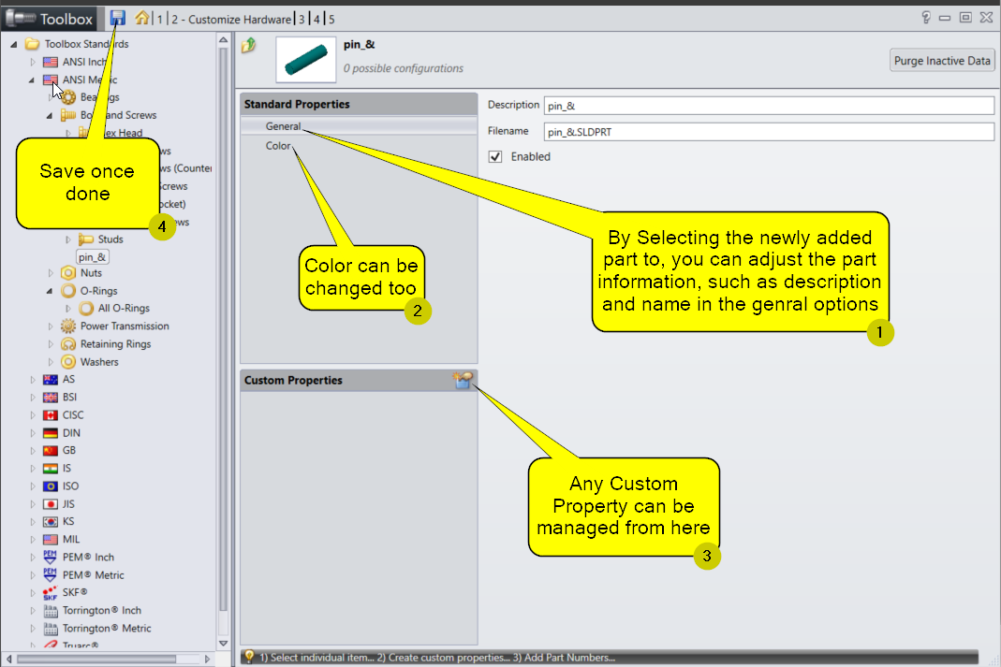Viewport: 1001px width, 667px height.
Task: Open step 3 tab in header
Action: click(x=301, y=19)
